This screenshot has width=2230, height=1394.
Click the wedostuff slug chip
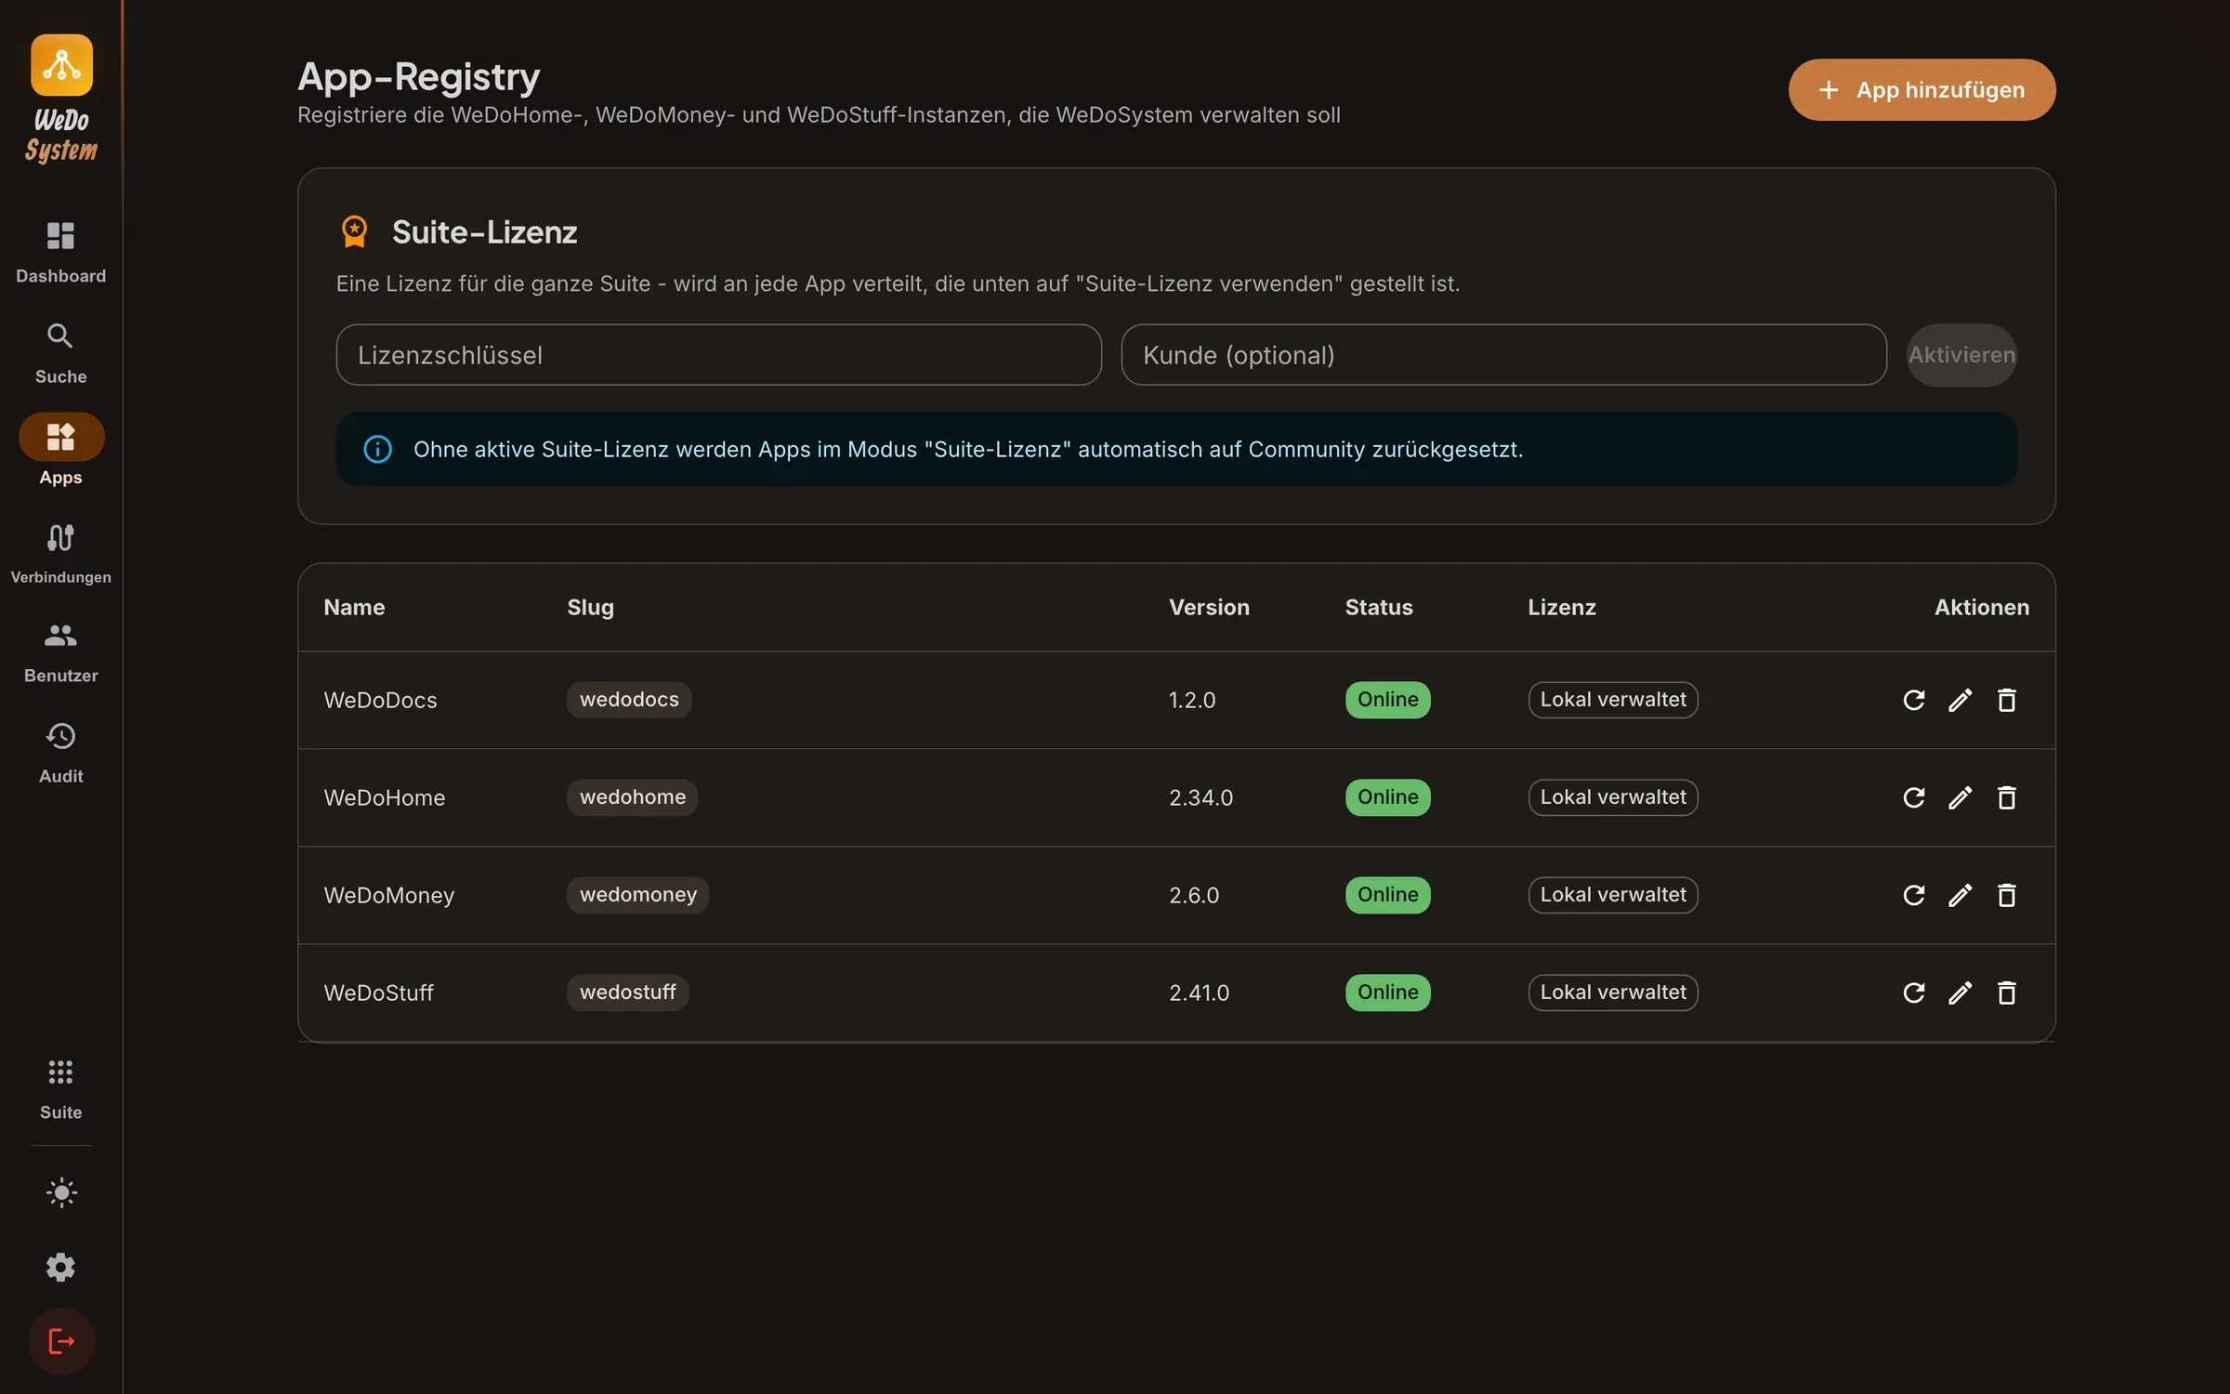pyautogui.click(x=627, y=993)
